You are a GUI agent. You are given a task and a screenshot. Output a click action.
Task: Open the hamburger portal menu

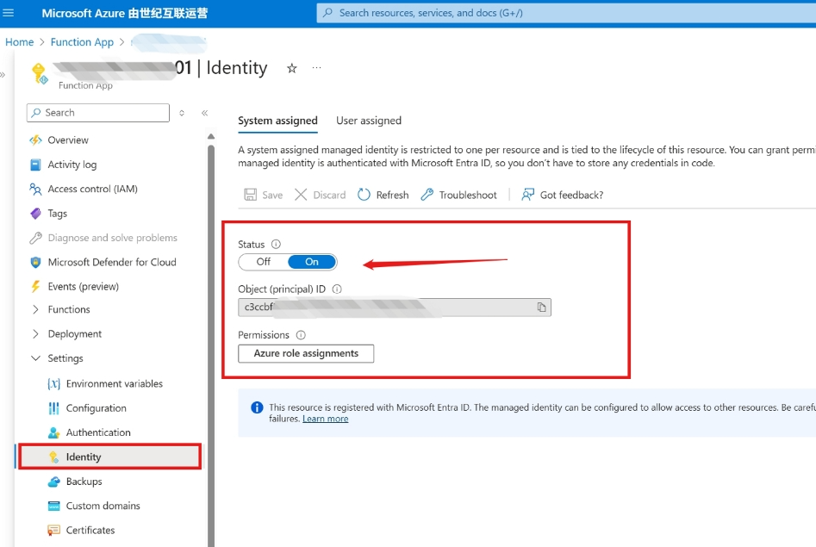(x=9, y=13)
